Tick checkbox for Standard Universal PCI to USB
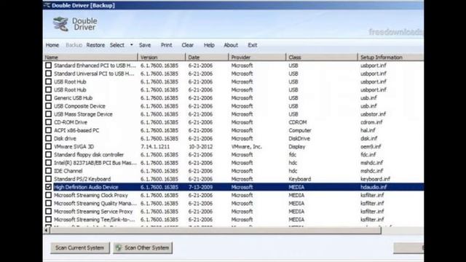 [49, 74]
